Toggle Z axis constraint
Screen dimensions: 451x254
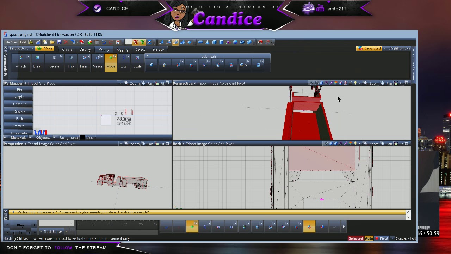click(x=149, y=42)
